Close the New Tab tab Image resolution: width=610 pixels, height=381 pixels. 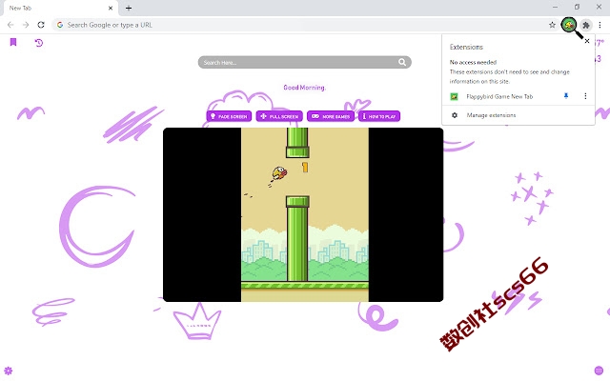pyautogui.click(x=111, y=8)
